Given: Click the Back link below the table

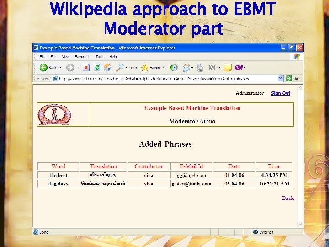Looking at the screenshot, I should pos(288,198).
